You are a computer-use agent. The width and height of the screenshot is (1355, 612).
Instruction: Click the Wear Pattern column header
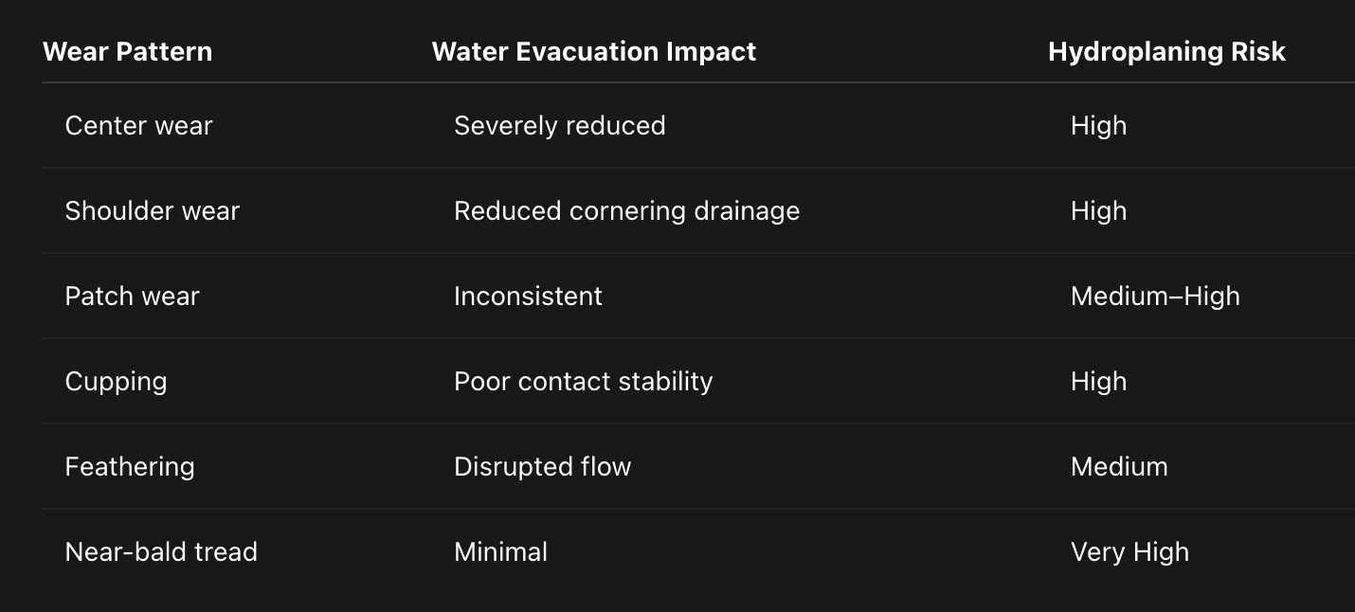pos(127,51)
